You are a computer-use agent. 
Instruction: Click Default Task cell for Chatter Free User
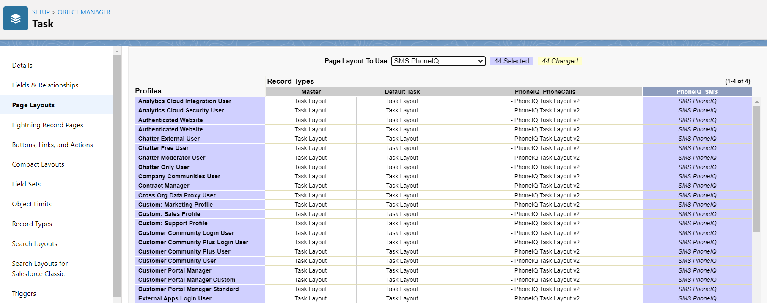coord(402,148)
